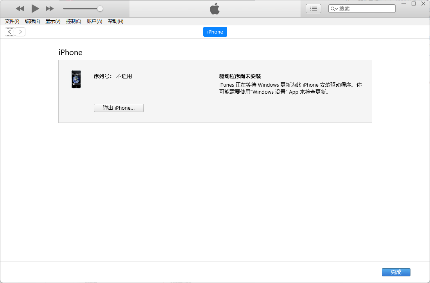Click the forward navigation arrow
Image resolution: width=430 pixels, height=283 pixels.
20,32
